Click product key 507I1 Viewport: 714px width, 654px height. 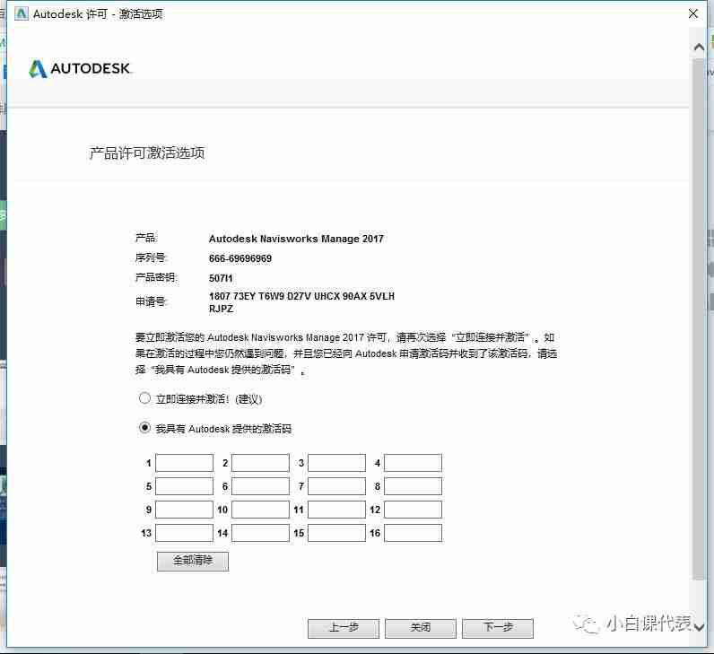pyautogui.click(x=221, y=278)
